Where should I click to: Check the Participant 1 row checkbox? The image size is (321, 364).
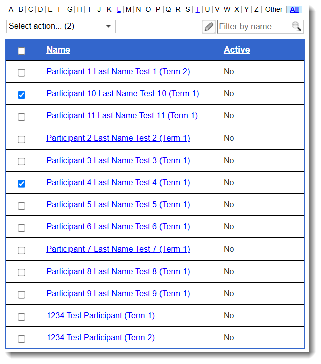click(x=21, y=73)
